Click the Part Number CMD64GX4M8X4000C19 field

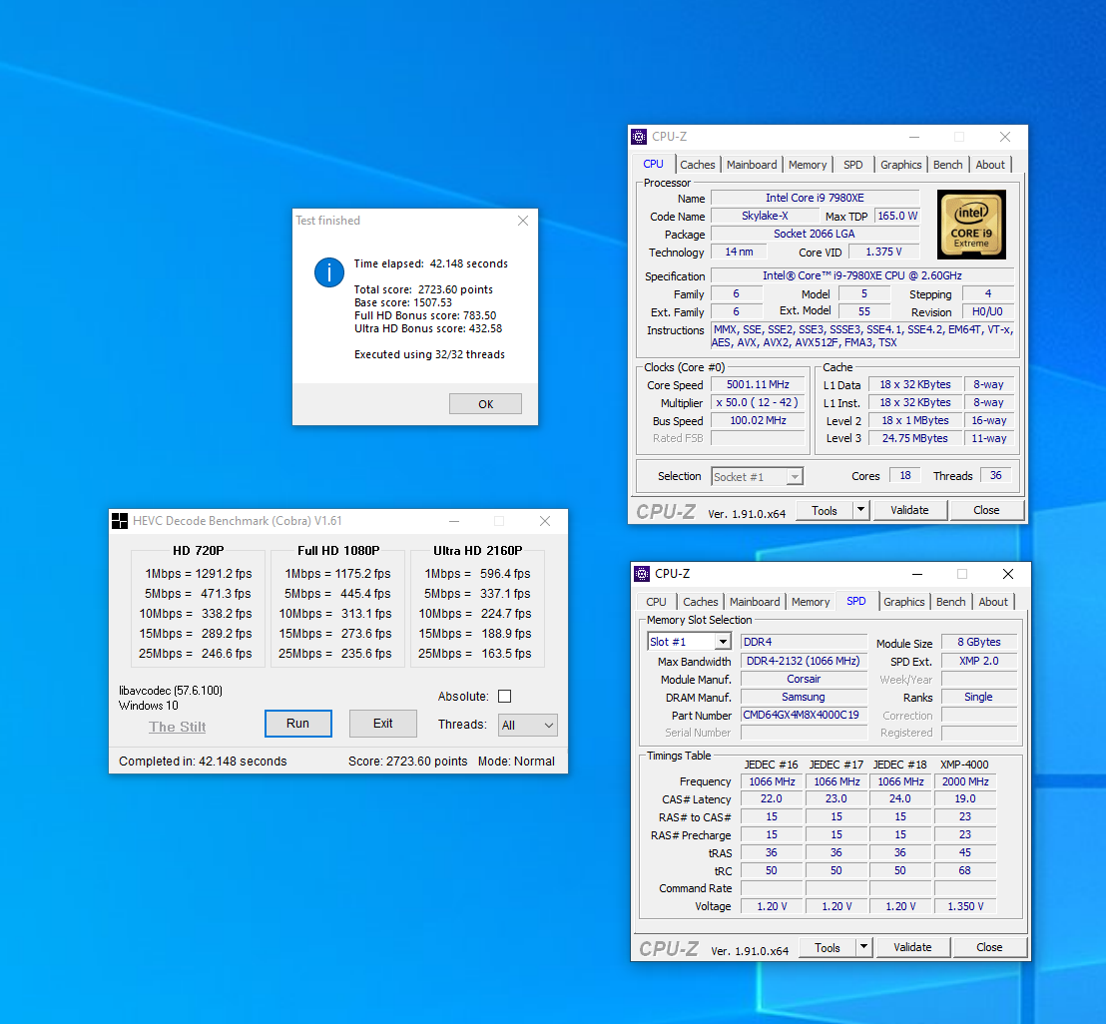pyautogui.click(x=804, y=716)
